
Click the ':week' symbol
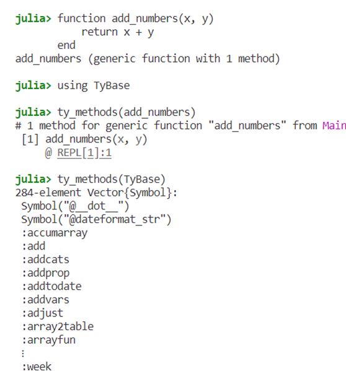click(x=37, y=367)
